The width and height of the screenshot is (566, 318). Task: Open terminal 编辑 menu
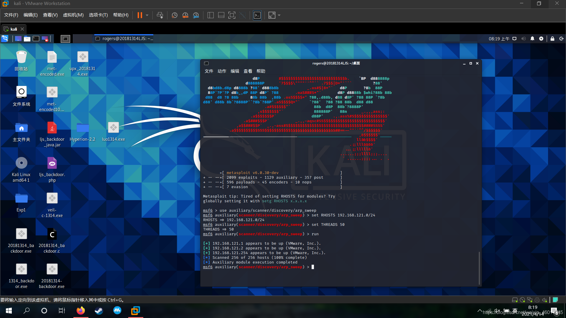pyautogui.click(x=235, y=71)
